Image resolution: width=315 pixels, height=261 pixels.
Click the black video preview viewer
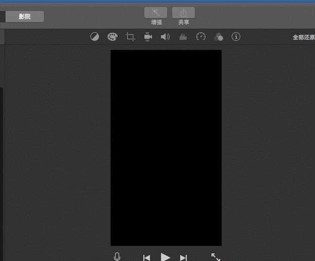coord(166,148)
